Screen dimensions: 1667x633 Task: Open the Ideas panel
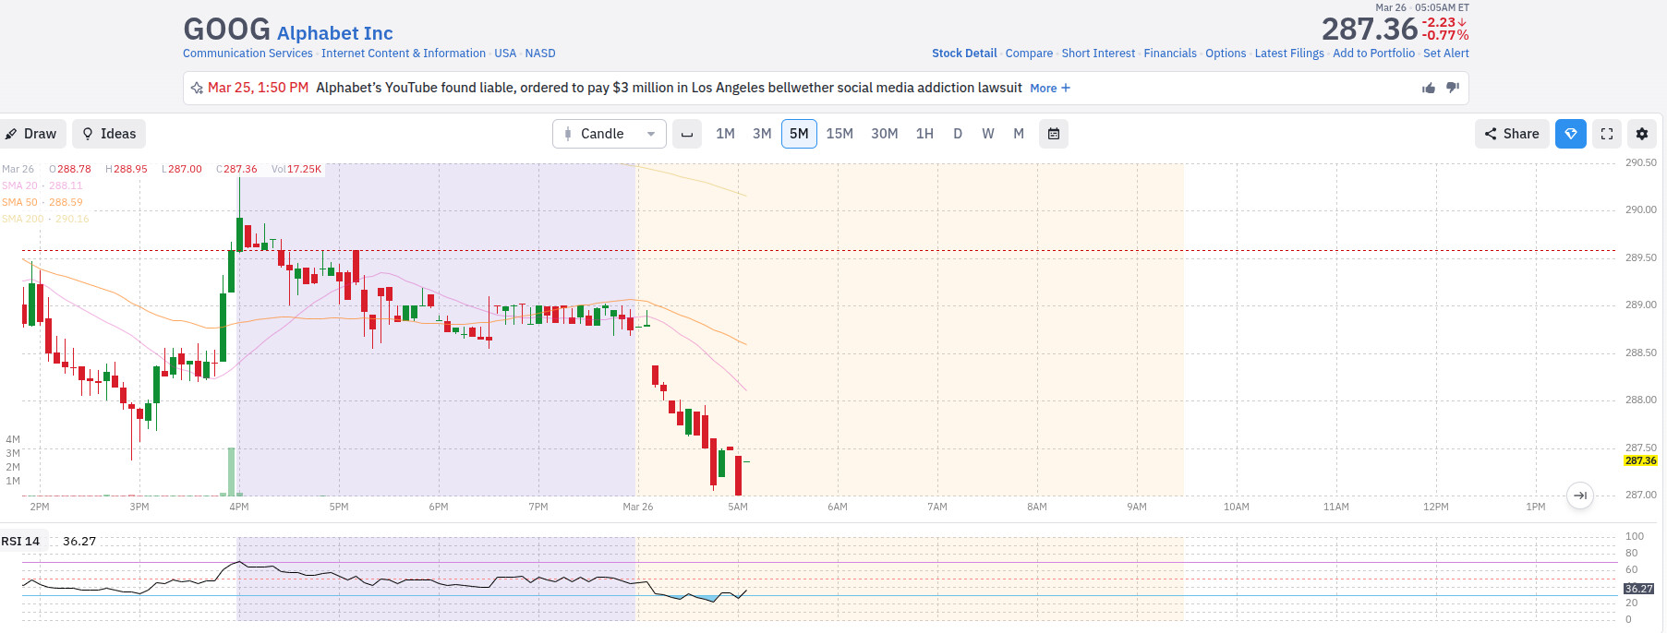click(109, 134)
